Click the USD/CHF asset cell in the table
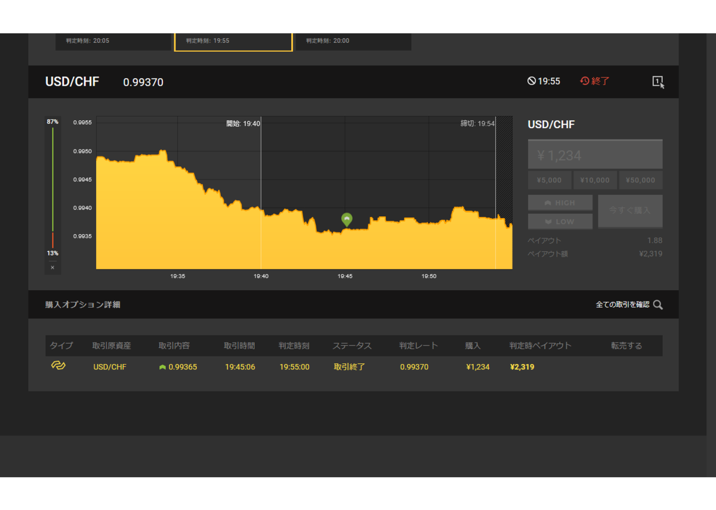Screen dimensions: 716x510 [x=110, y=367]
